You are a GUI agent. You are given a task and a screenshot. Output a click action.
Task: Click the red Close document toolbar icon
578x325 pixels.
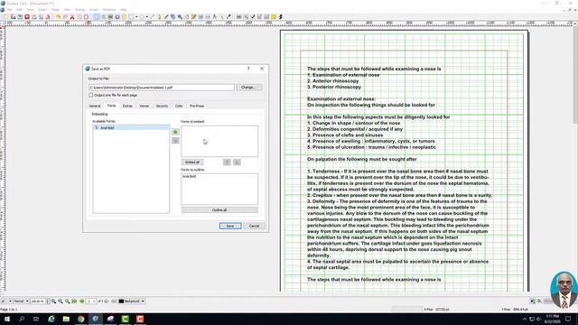tap(27, 17)
